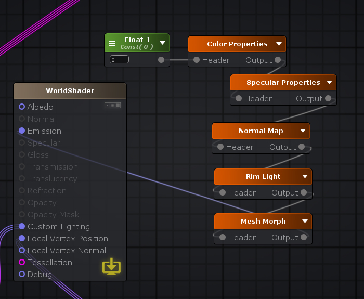This screenshot has width=364, height=299.
Task: Click the Albedo input port
Action: (22, 107)
